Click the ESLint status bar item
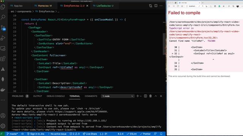The height and width of the screenshot is (136, 243). [x=132, y=134]
